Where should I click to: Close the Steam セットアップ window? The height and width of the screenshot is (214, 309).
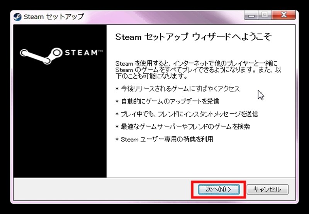tap(284, 15)
